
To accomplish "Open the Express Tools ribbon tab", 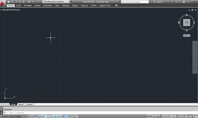I will pos(105,6).
